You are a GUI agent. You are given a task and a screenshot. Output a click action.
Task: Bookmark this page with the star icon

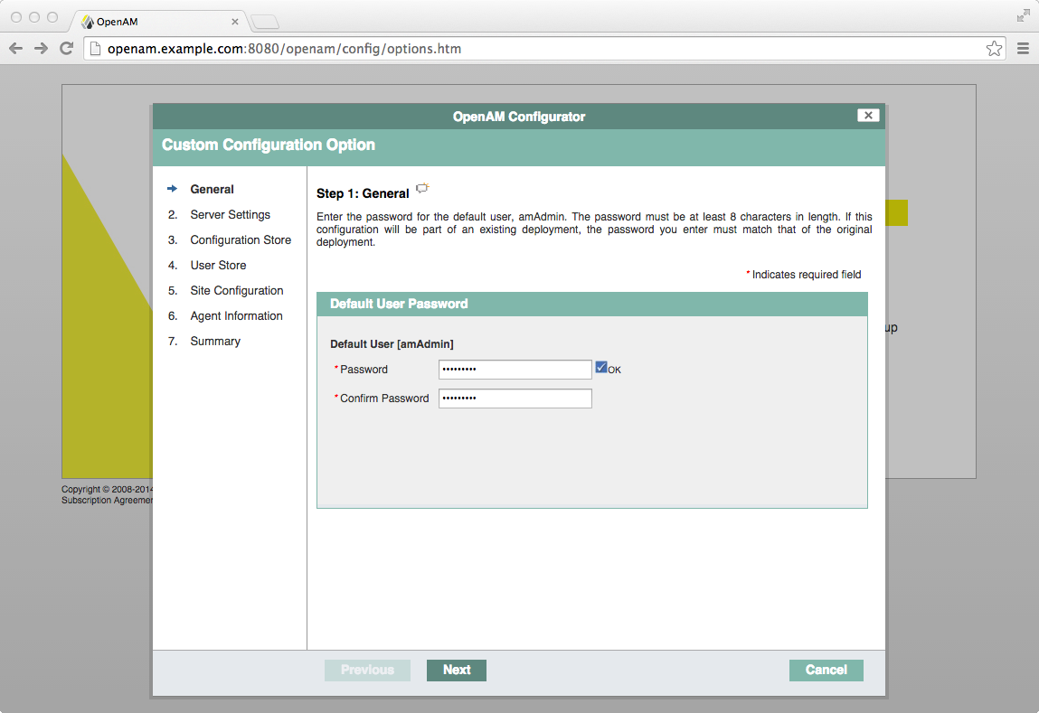coord(993,48)
